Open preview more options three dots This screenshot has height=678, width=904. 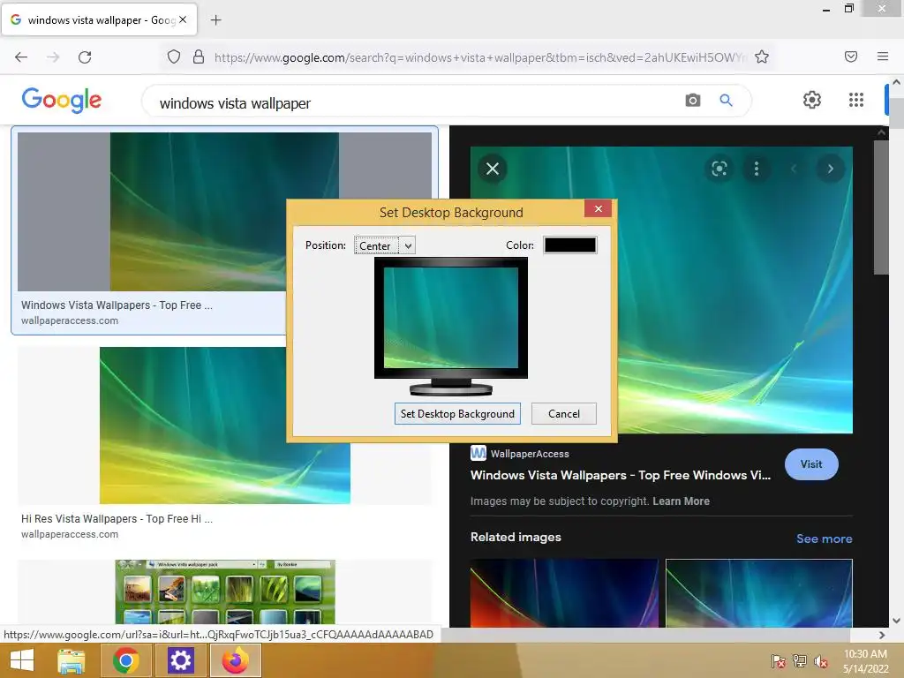pyautogui.click(x=757, y=169)
